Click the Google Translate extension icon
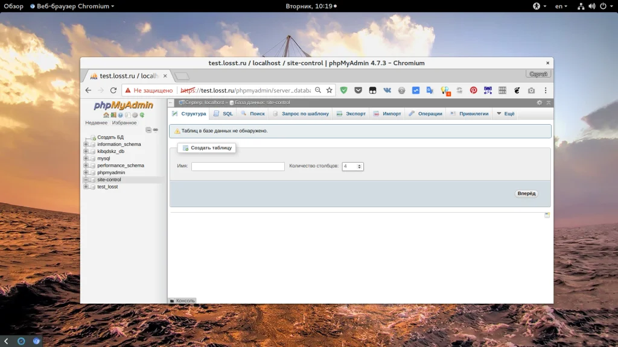618x347 pixels. 430,90
